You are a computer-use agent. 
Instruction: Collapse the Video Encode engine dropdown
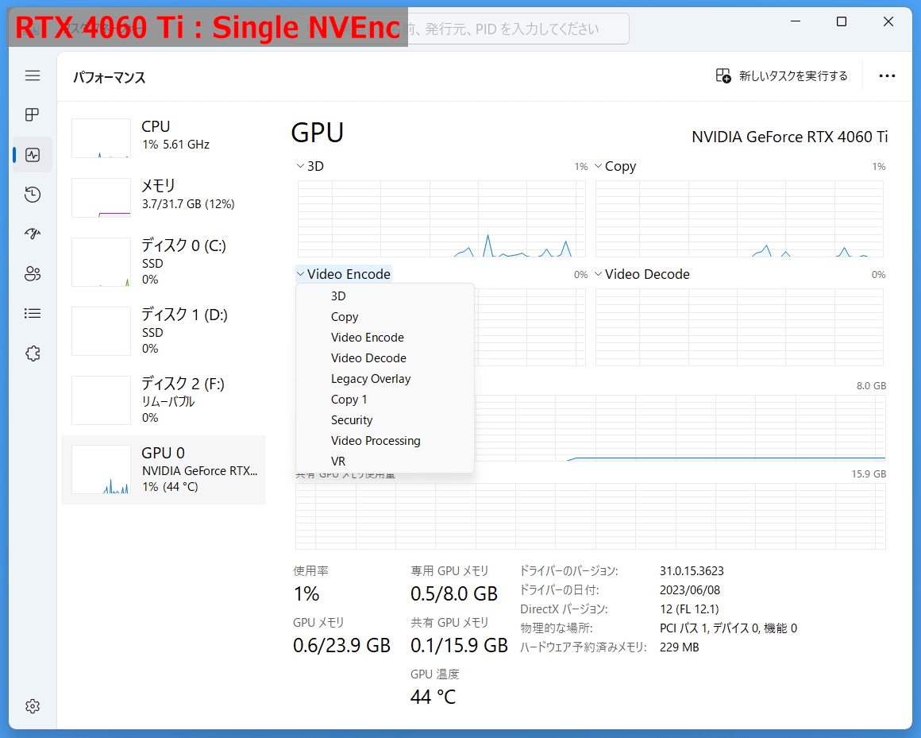pos(344,274)
